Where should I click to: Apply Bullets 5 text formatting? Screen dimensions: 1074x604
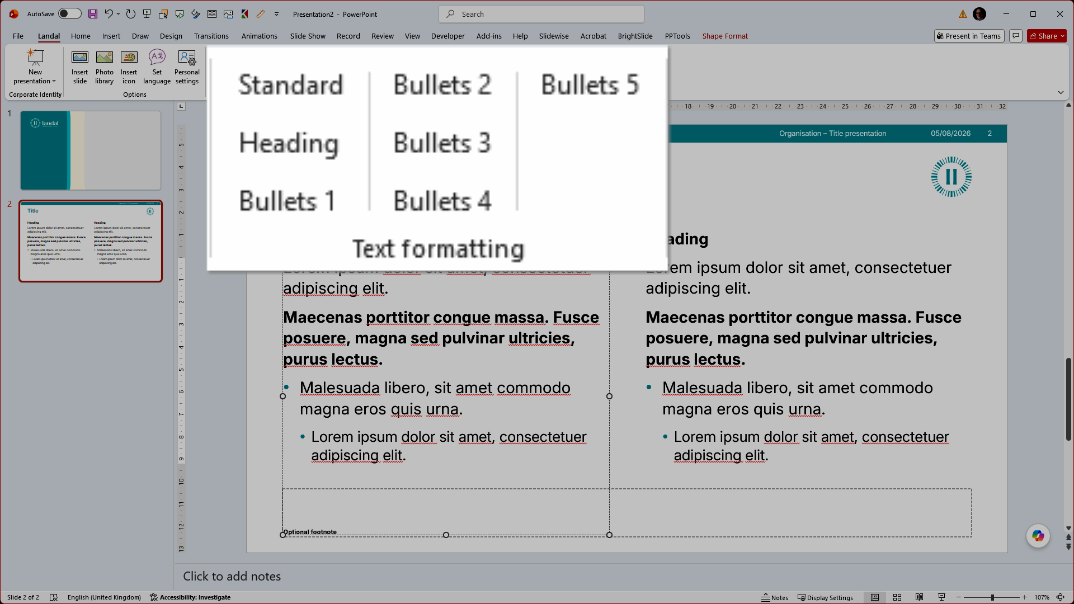click(x=590, y=85)
